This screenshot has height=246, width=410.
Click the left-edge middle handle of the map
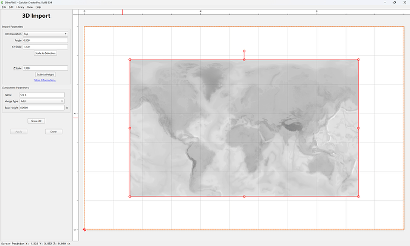tap(130, 128)
